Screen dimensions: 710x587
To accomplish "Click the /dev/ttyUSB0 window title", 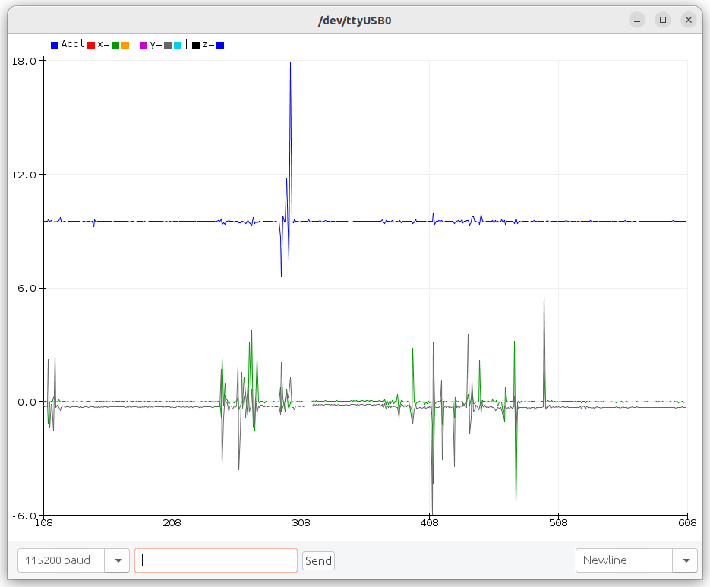I will (355, 21).
